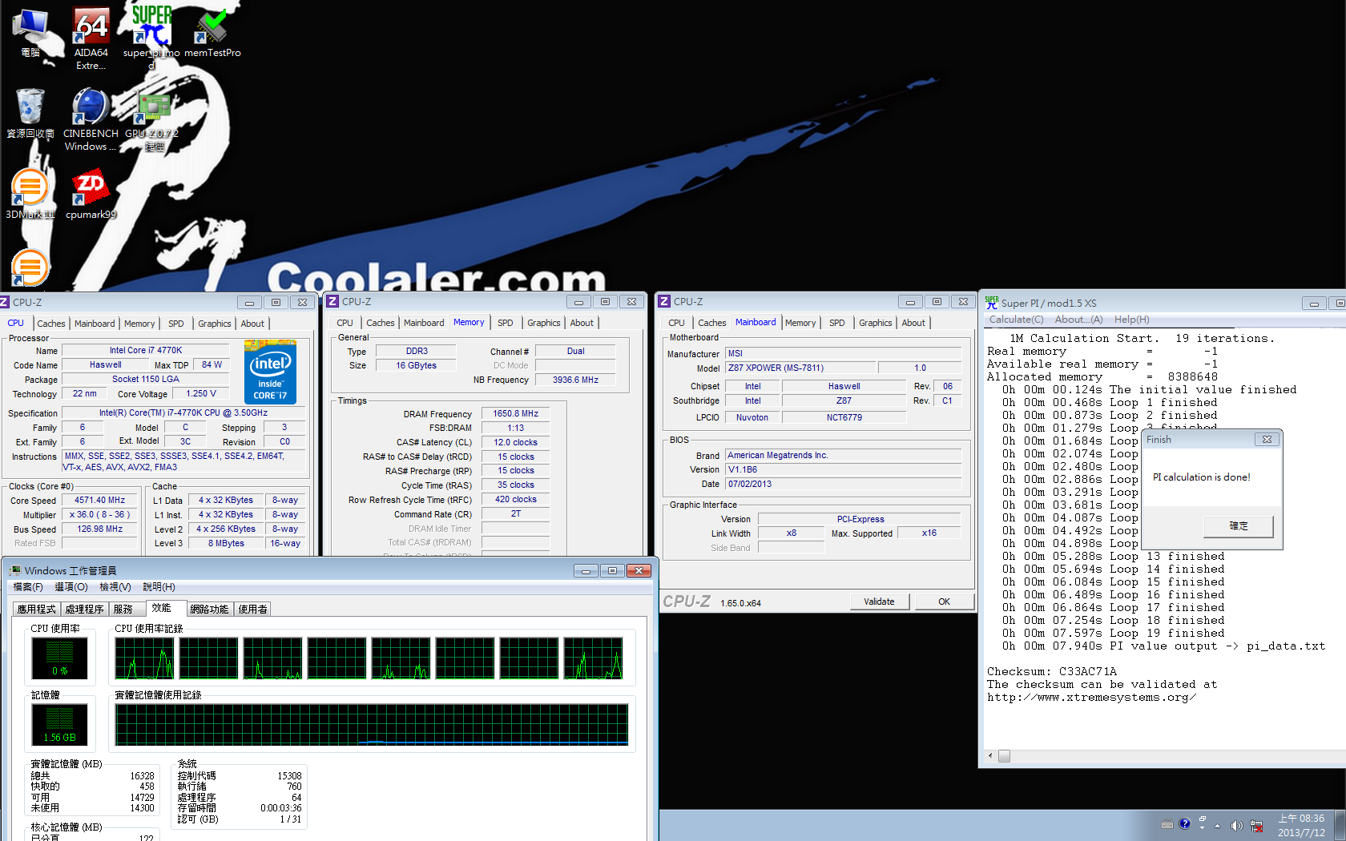Viewport: 1346px width, 841px height.
Task: Select Memory tab in CPU-Z Mainboard-tab window
Action: click(800, 323)
